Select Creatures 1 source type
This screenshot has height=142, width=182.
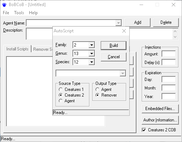tap(71, 89)
